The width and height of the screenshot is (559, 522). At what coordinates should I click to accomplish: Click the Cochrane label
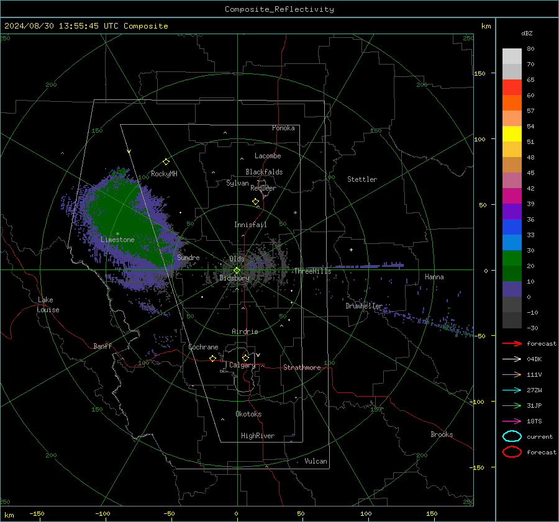pos(203,347)
